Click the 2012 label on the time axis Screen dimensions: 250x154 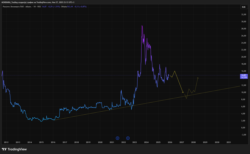[x=6, y=142]
